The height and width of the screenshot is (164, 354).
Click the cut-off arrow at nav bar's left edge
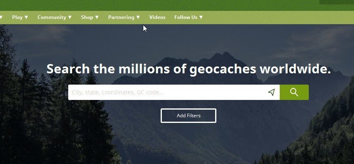pos(1,17)
